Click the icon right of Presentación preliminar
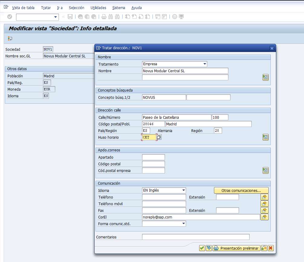The image size is (304, 262). pyautogui.click(x=264, y=248)
